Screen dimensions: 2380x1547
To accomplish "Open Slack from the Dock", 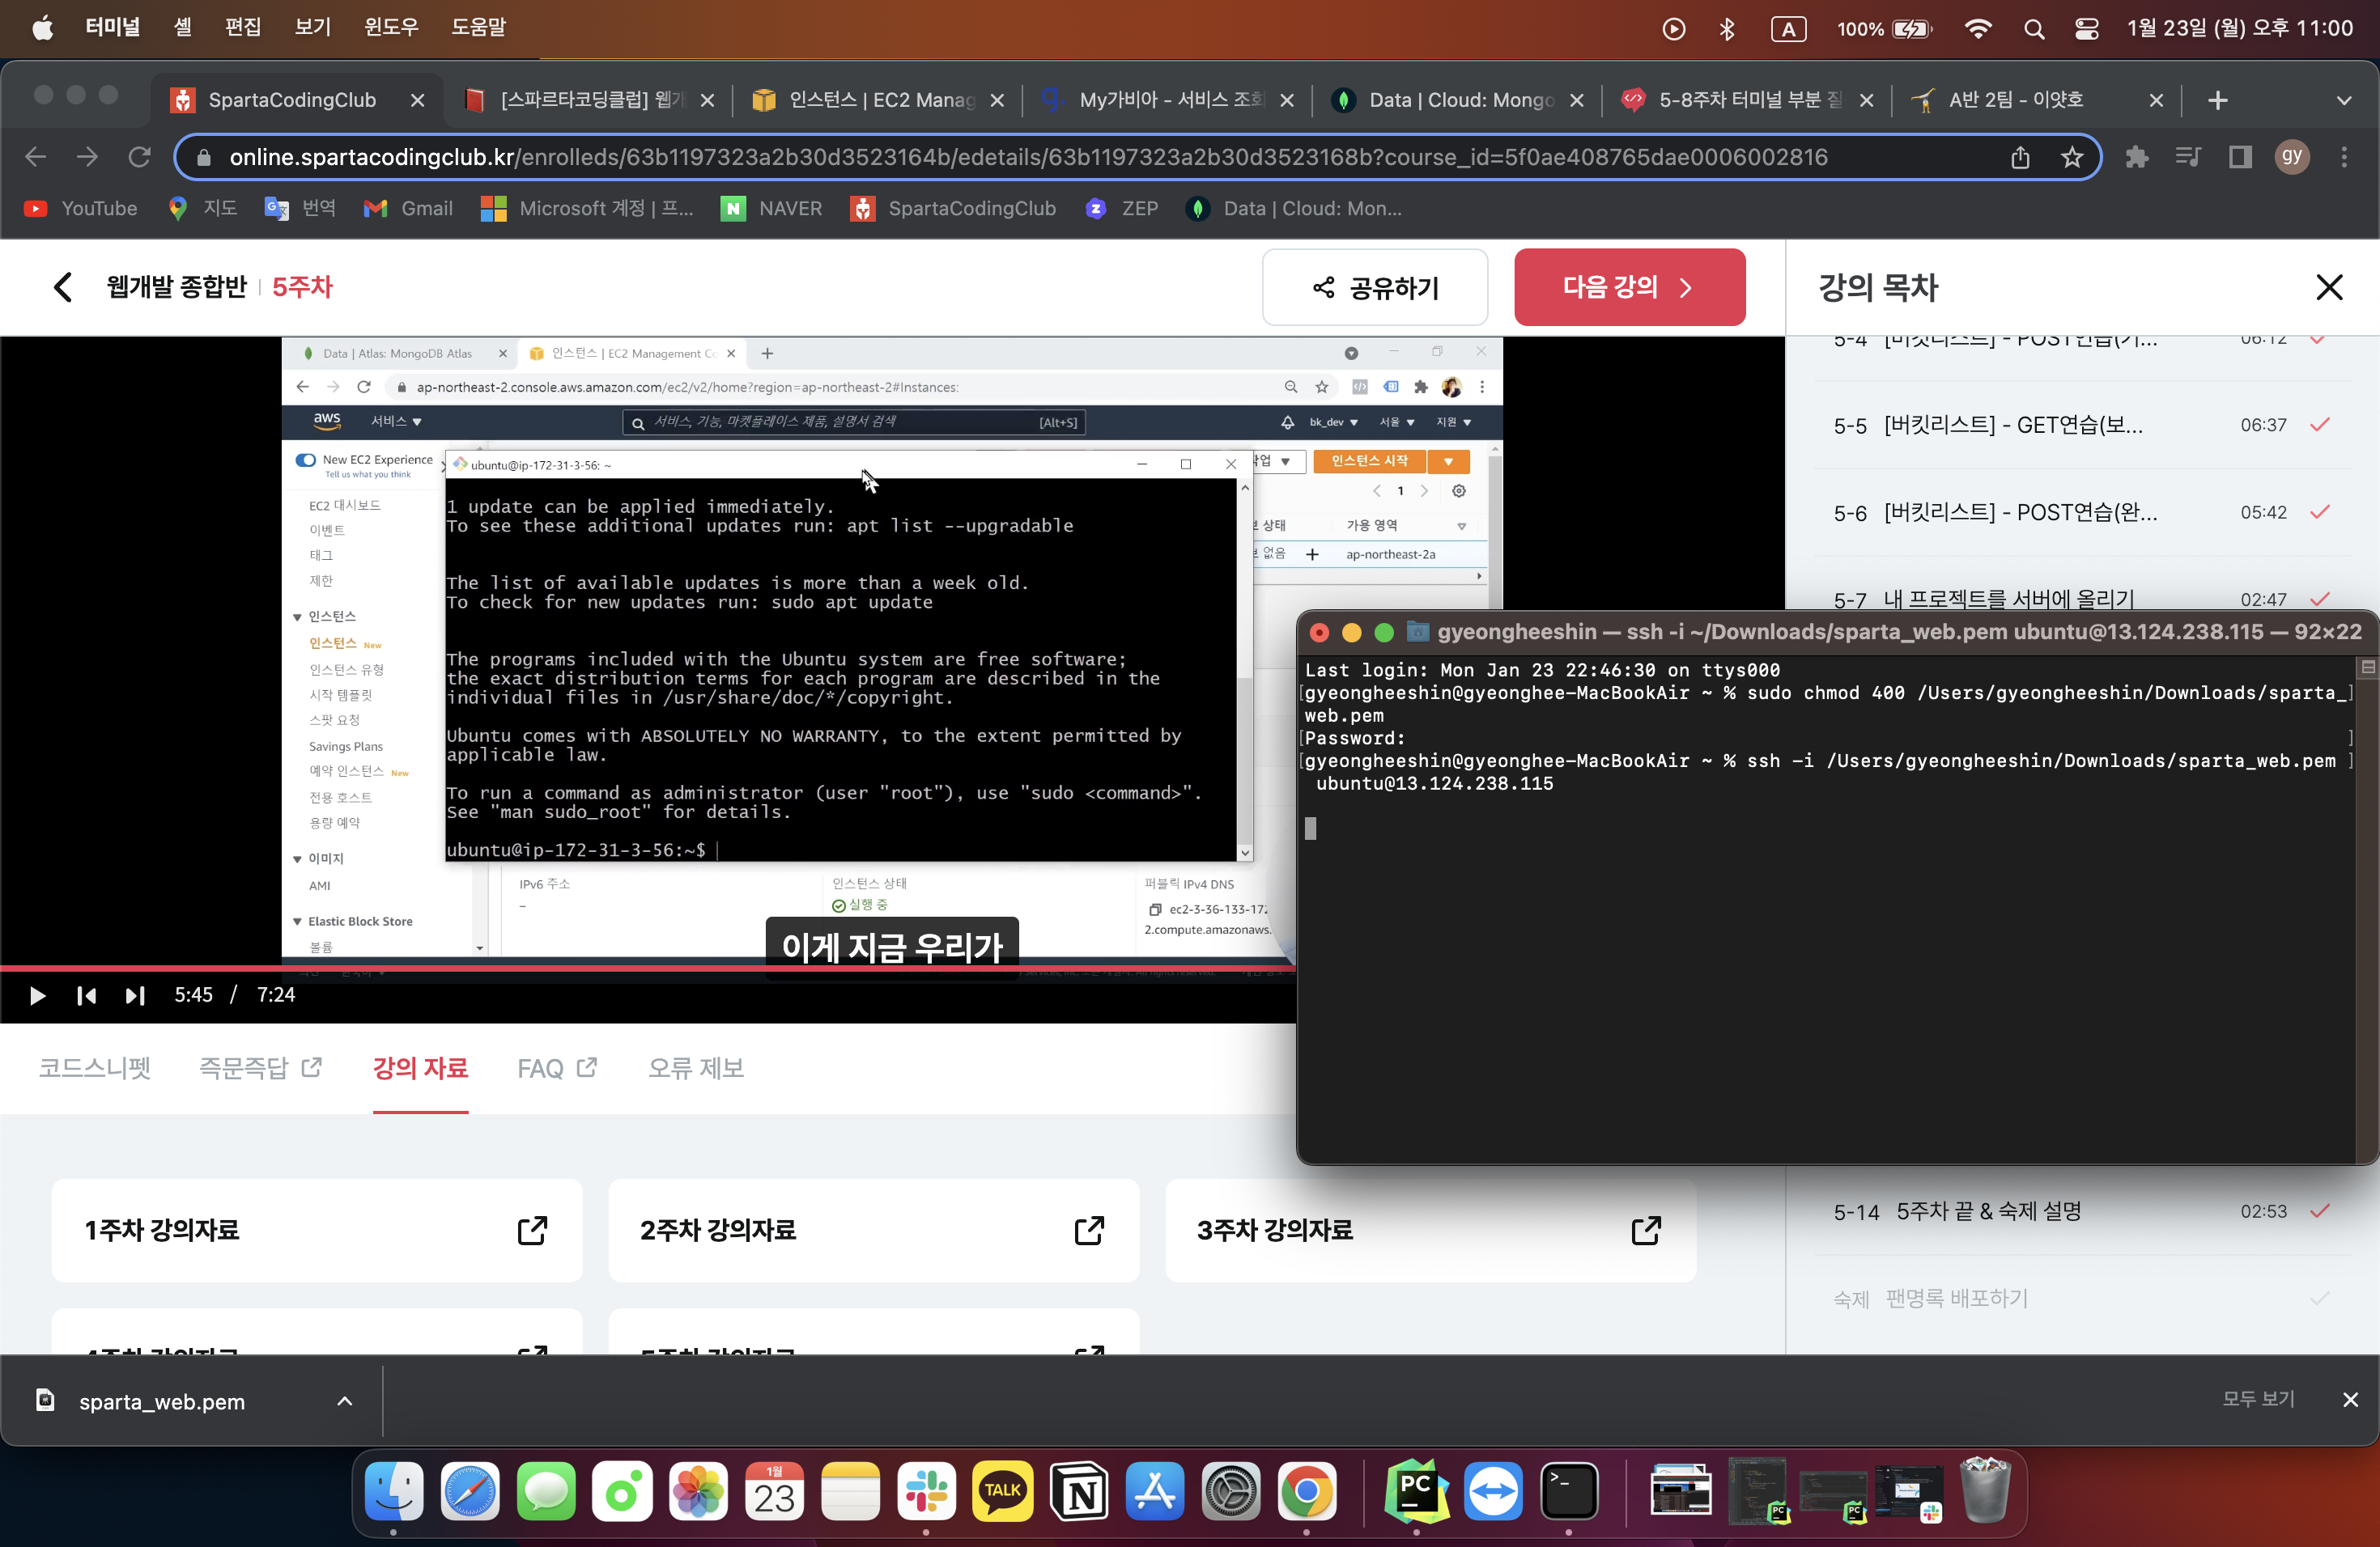I will (926, 1492).
